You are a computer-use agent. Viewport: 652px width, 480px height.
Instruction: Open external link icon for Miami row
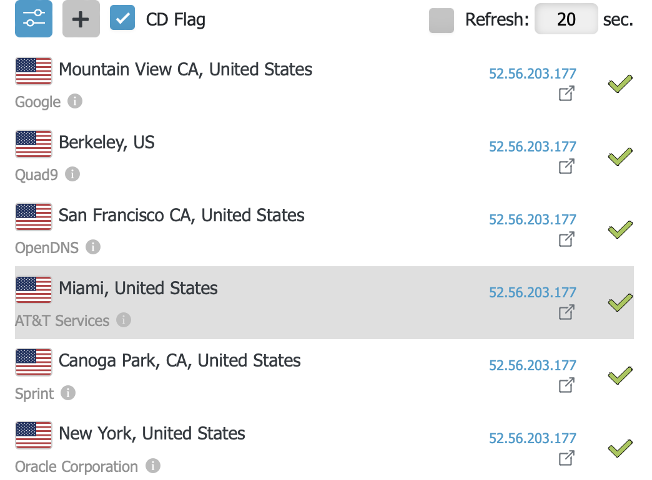566,313
